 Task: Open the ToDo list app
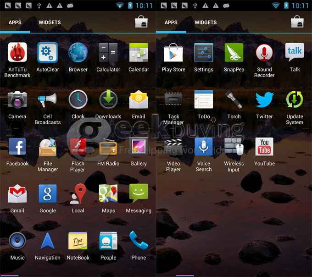point(204,99)
